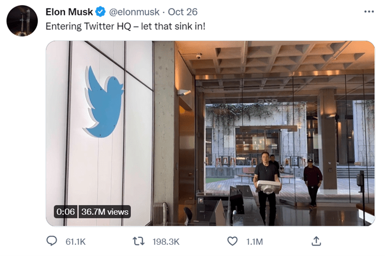Click the 0:06 video duration badge
The width and height of the screenshot is (385, 256).
66,212
